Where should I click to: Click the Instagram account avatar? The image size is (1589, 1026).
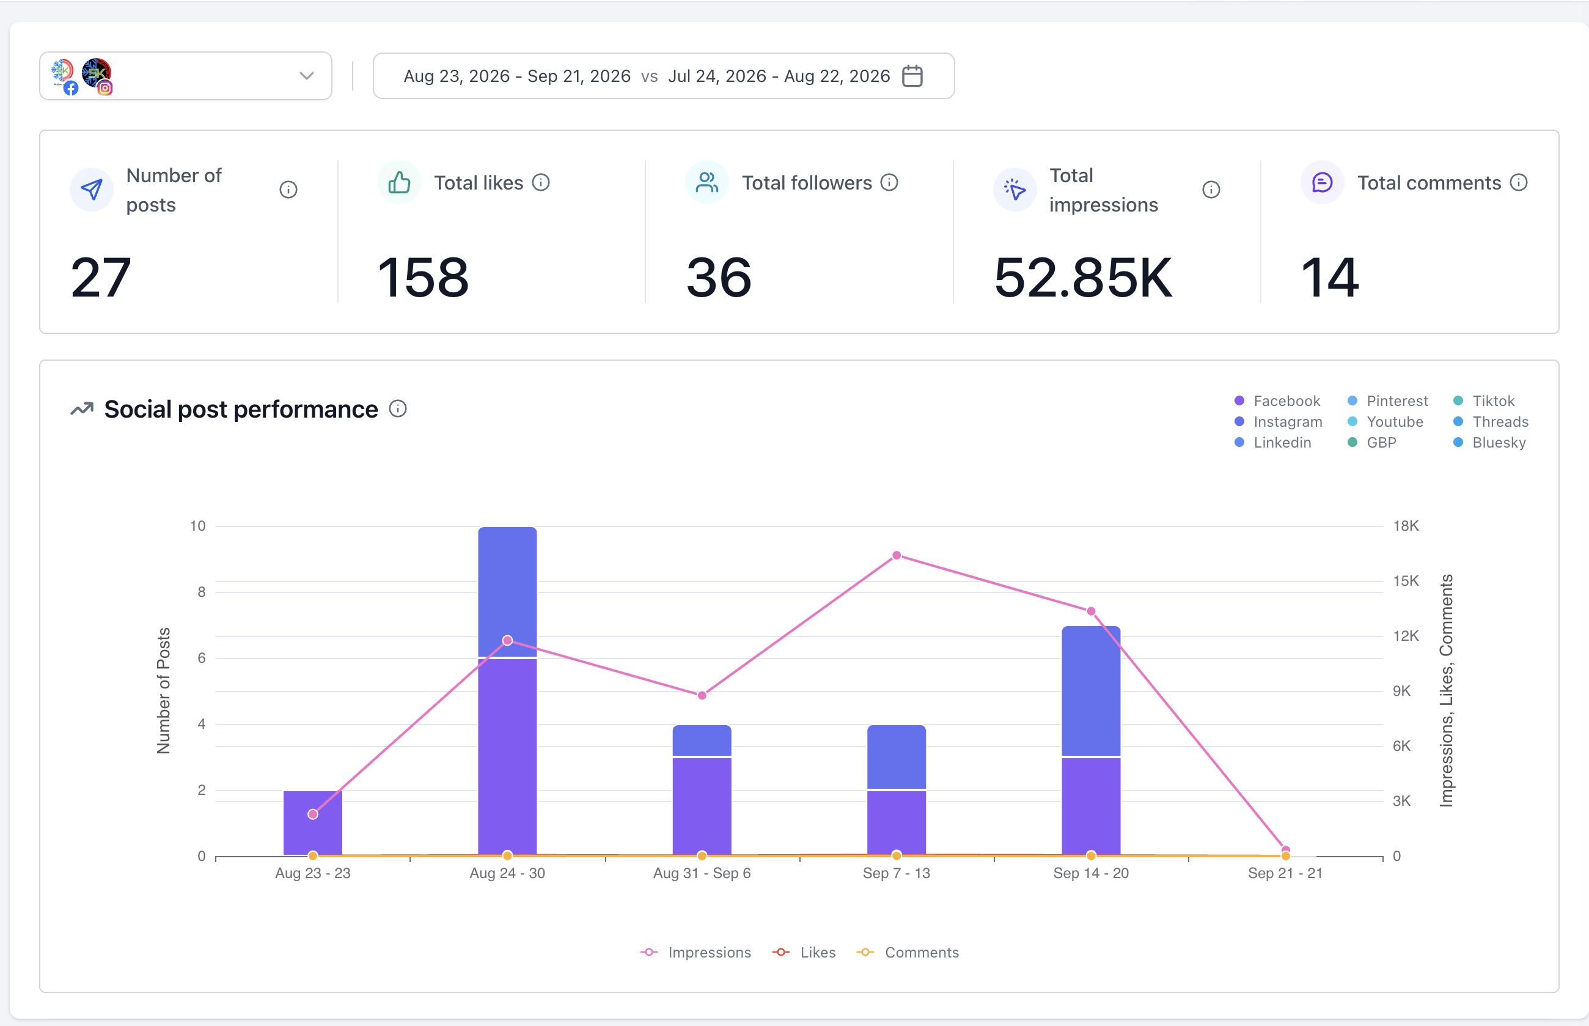97,76
